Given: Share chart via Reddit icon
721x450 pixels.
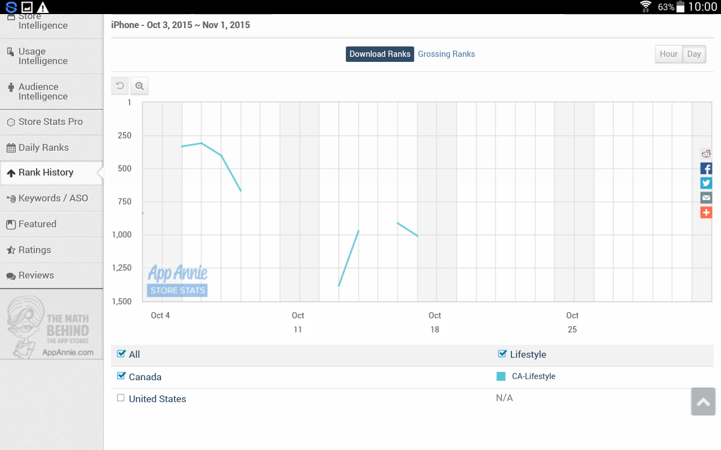Looking at the screenshot, I should (x=706, y=154).
